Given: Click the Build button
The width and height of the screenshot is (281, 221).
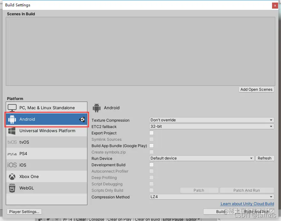Looking at the screenshot, I should [220, 212].
